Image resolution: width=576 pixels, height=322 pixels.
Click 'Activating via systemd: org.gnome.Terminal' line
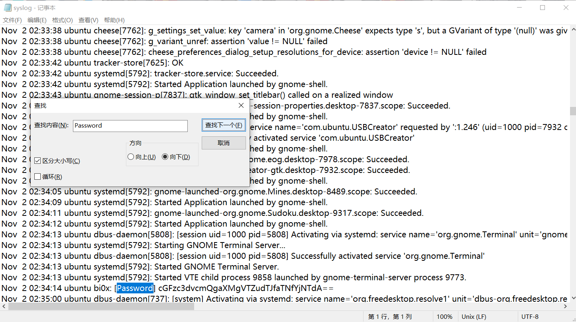click(285, 235)
